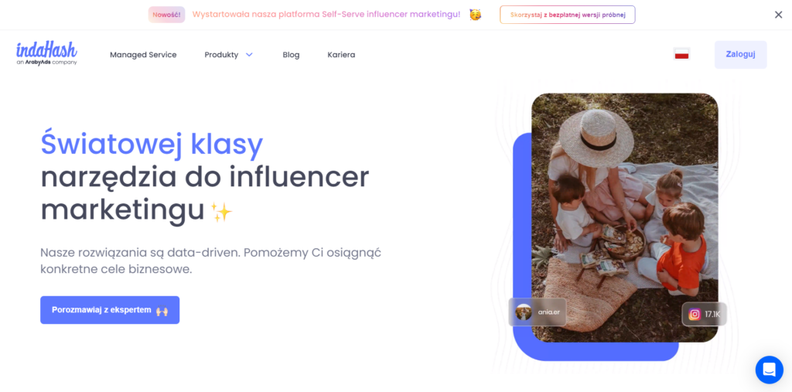The width and height of the screenshot is (792, 392).
Task: Click the party face emoji in banner
Action: [475, 15]
